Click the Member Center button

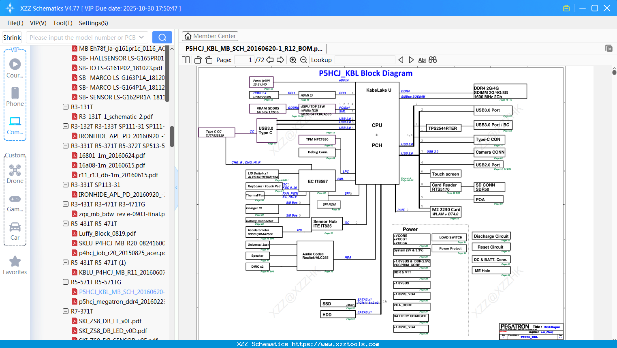tap(210, 36)
